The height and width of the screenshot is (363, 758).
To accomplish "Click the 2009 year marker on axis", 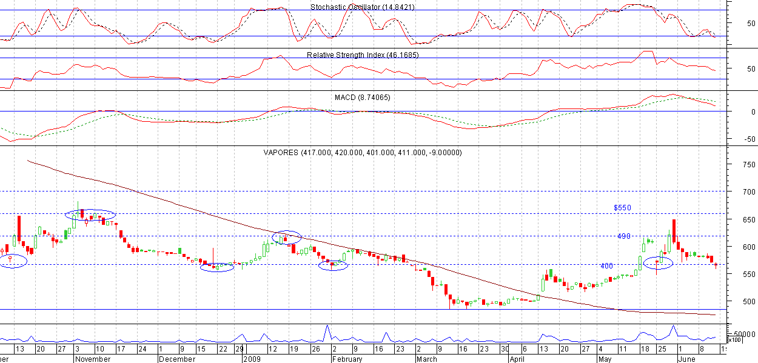I will click(251, 359).
